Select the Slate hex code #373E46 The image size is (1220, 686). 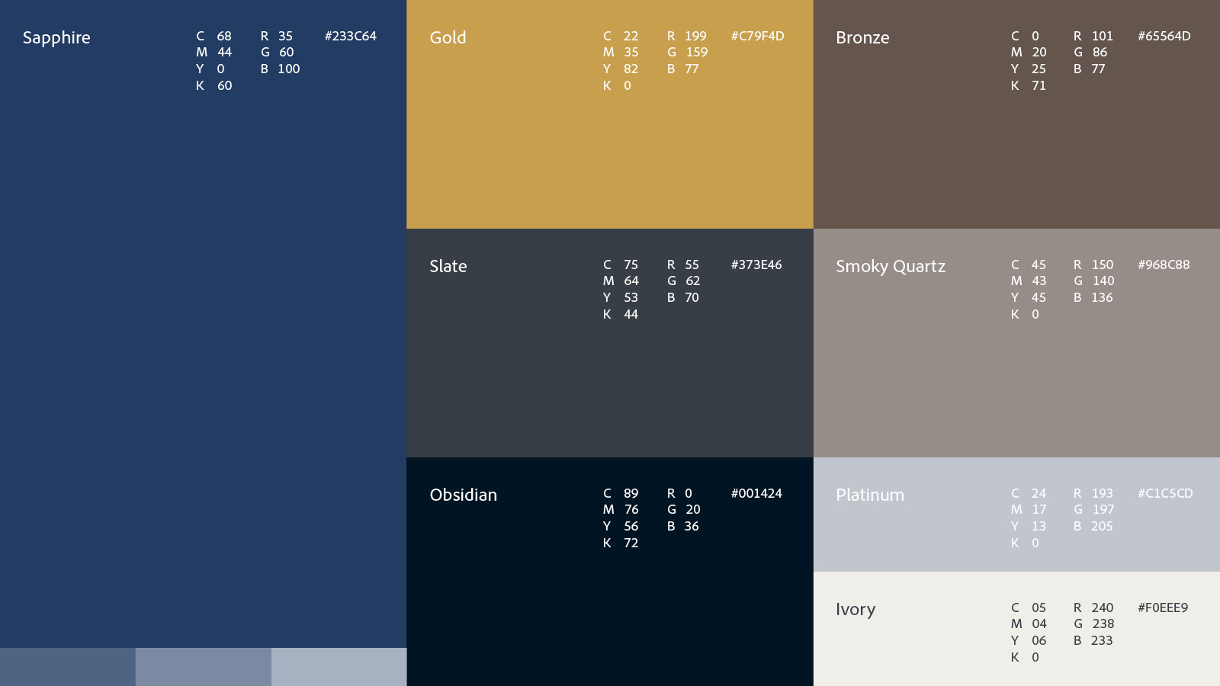(x=756, y=264)
